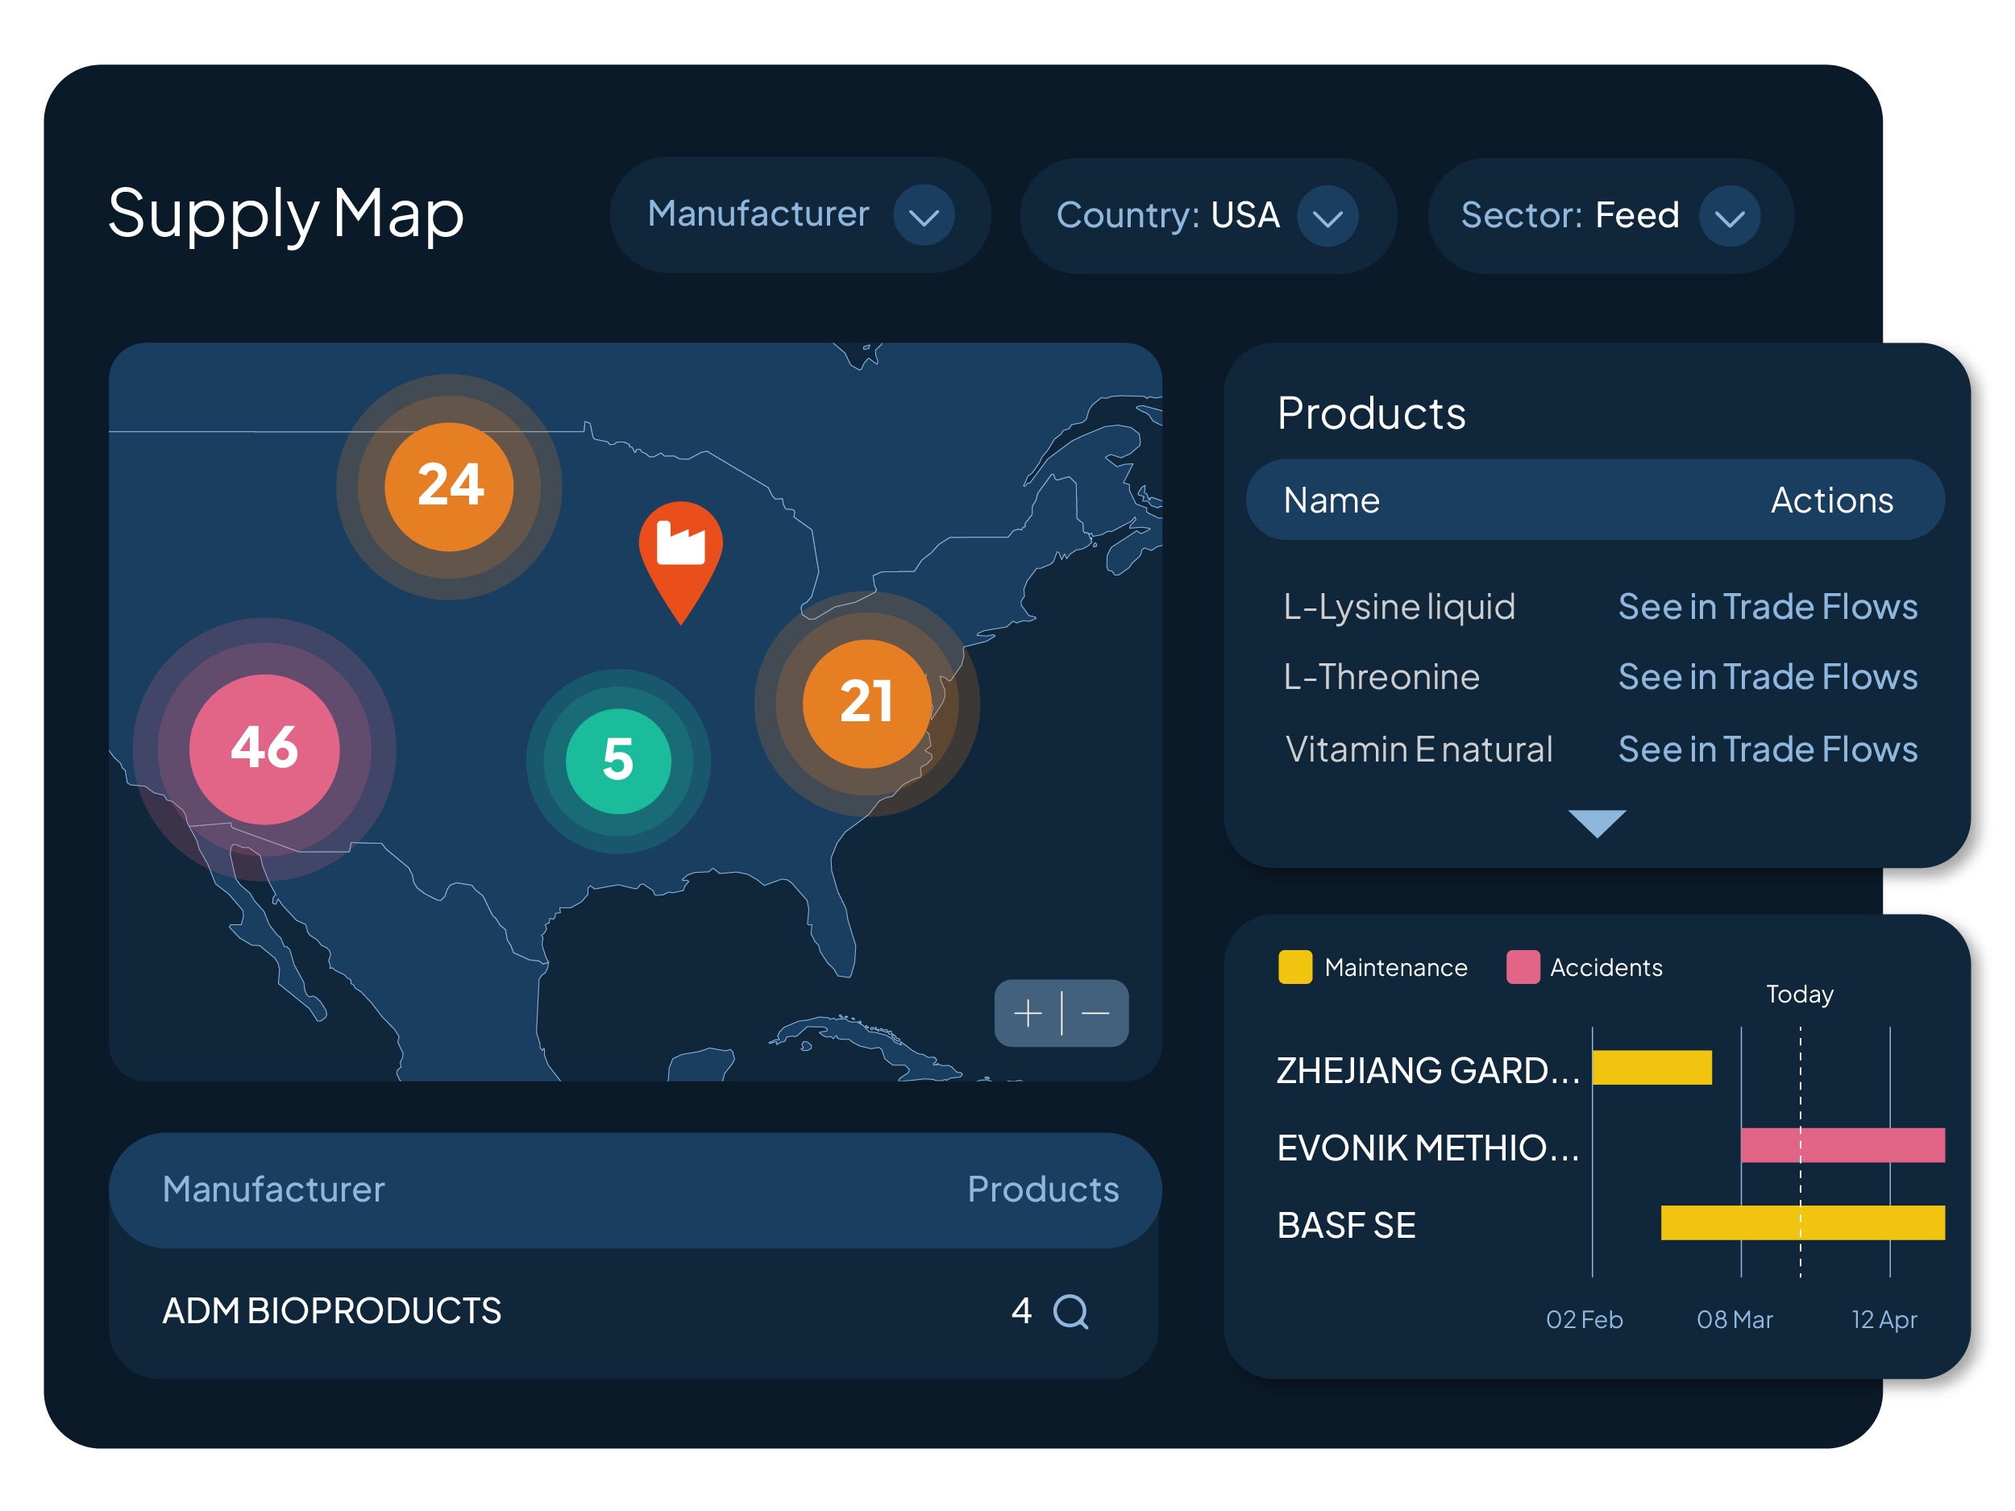Click the Zhejiang yellow maintenance bar
Viewport: 2015px width, 1511px height.
pos(1651,1068)
